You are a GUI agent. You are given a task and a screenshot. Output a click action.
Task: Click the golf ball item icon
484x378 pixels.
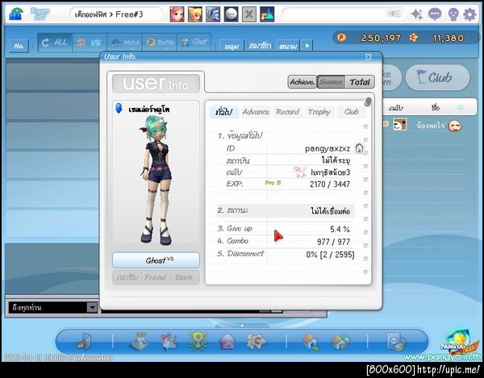[231, 15]
